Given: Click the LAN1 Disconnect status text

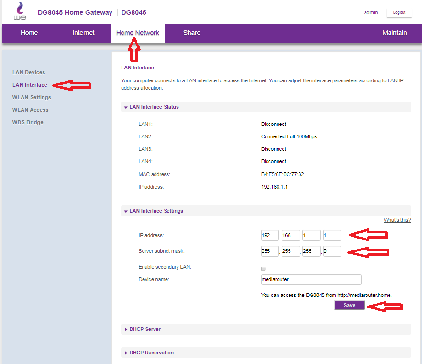Looking at the screenshot, I should (x=274, y=124).
